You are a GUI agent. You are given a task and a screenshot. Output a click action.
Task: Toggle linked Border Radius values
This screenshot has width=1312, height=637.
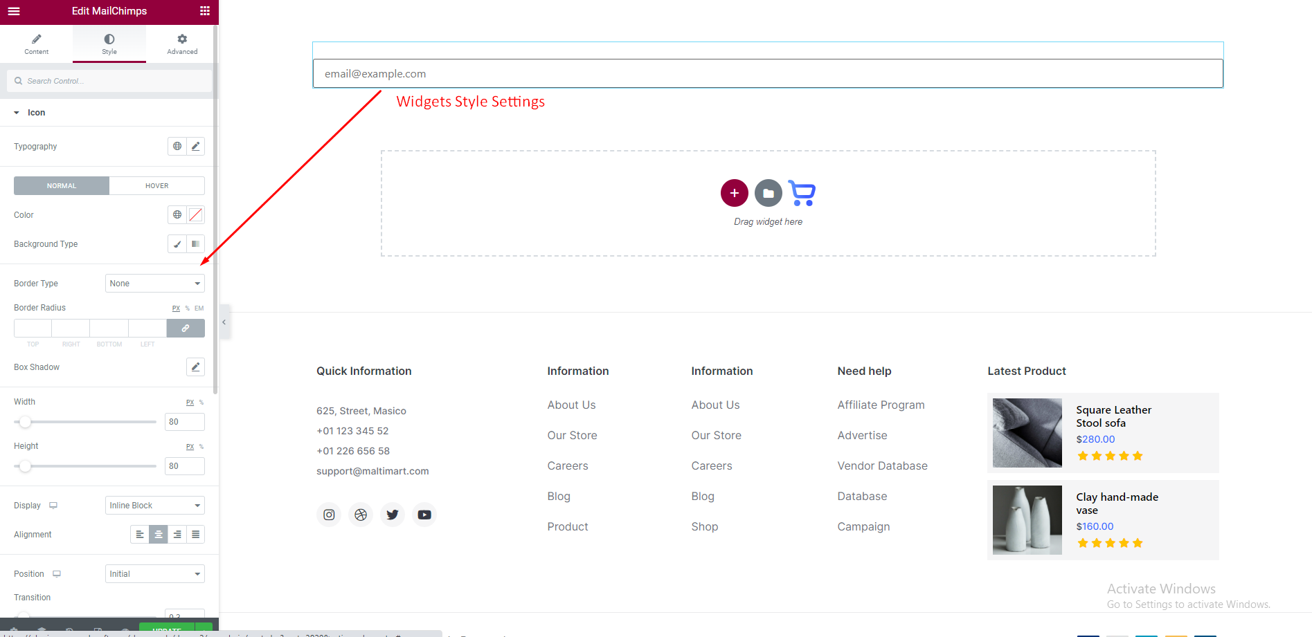[186, 328]
